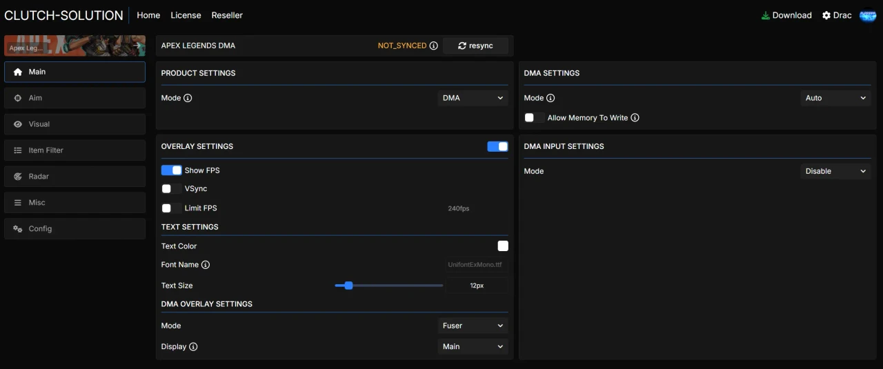Click the resync button
The width and height of the screenshot is (883, 369).
[475, 46]
